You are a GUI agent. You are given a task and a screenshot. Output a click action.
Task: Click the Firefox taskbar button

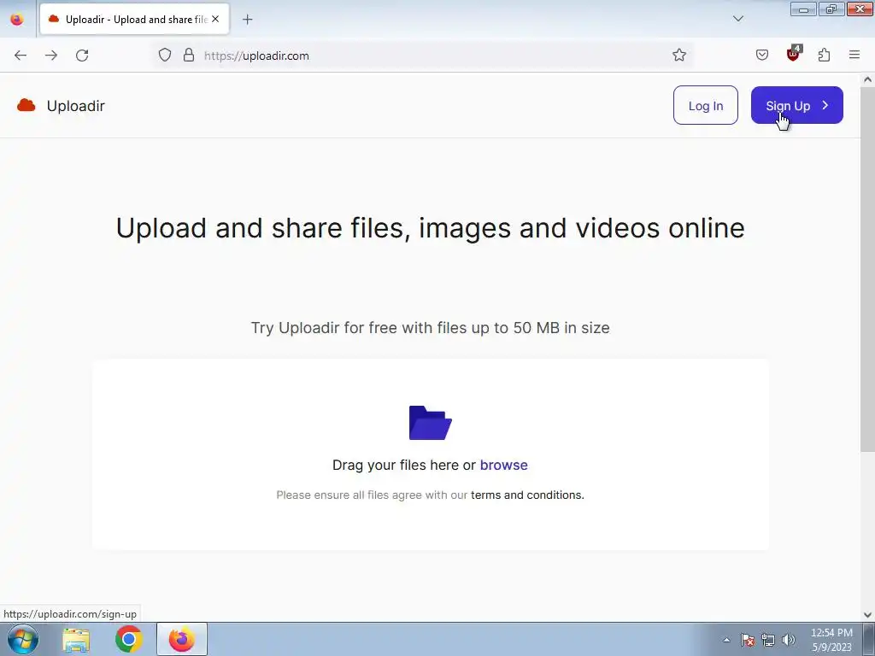point(182,639)
